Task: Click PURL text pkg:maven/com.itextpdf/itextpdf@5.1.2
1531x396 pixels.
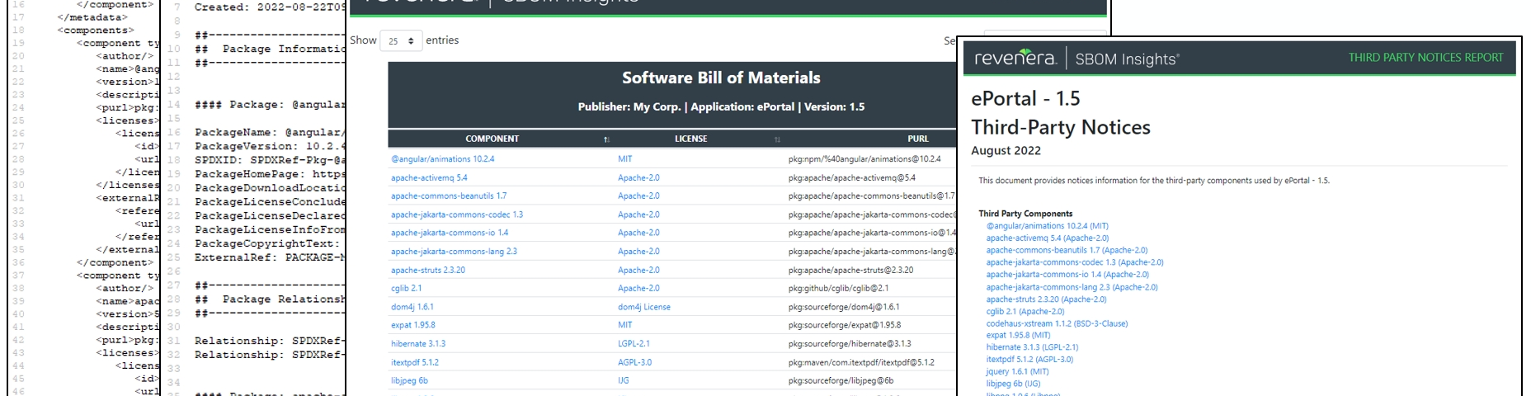Action: click(x=862, y=362)
